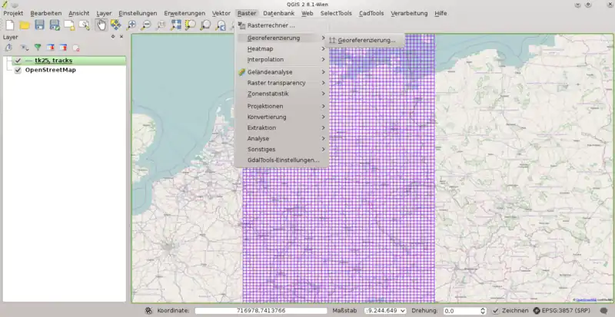Open GdalTools-Einstellungen... entry
This screenshot has height=317, width=615.
click(282, 160)
